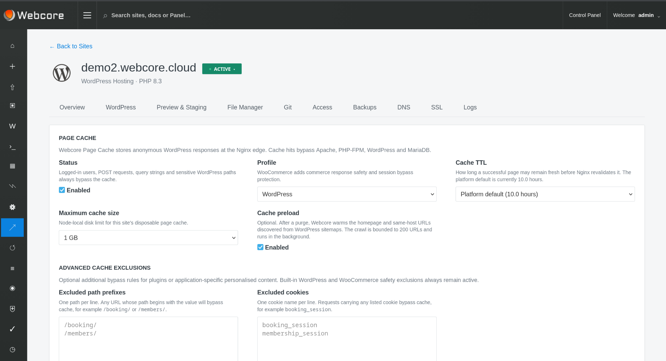
Task: Open the Maximum cache size dropdown
Action: tap(148, 238)
